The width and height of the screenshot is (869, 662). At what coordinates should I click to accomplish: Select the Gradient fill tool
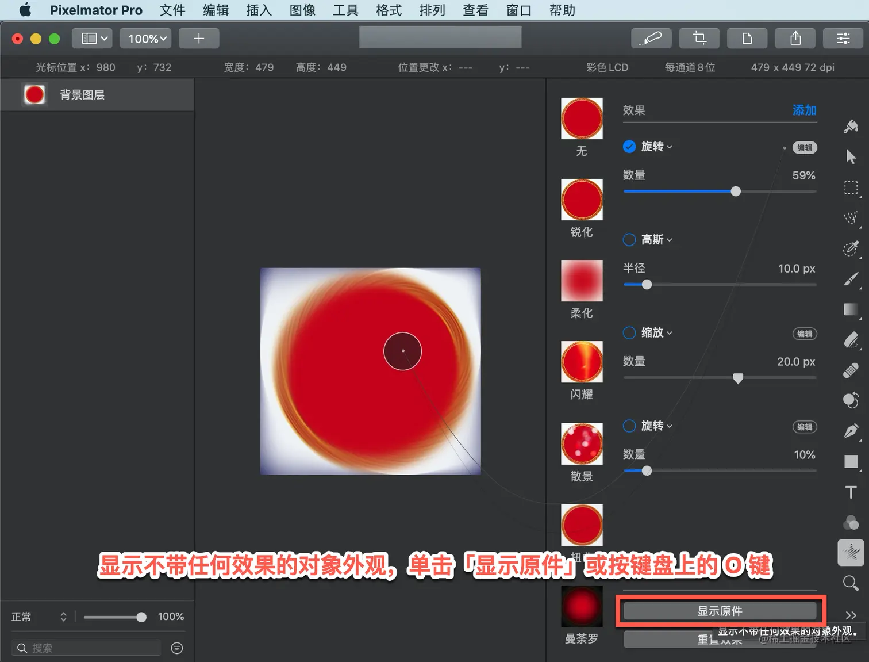pyautogui.click(x=851, y=309)
